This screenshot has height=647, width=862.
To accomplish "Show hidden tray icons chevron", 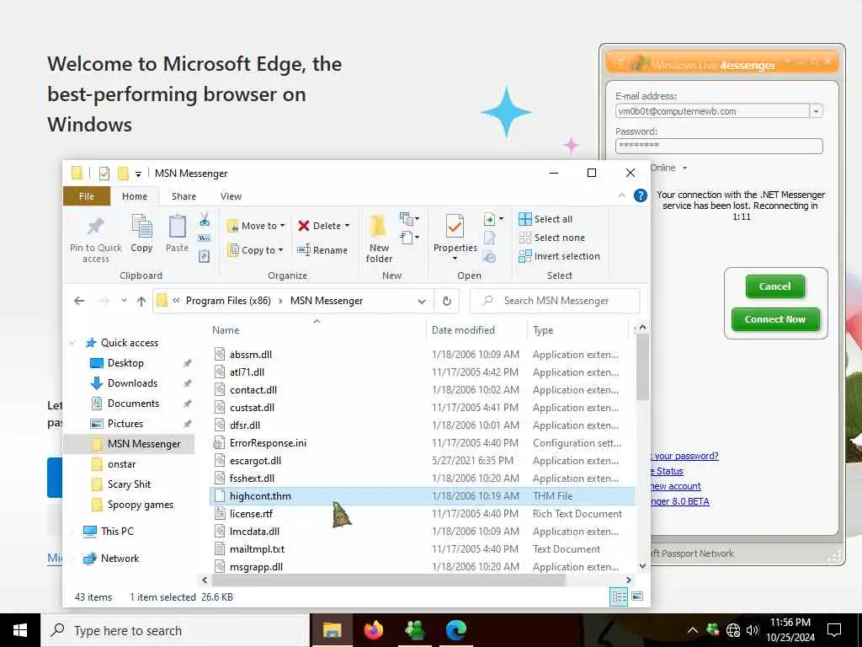I will pyautogui.click(x=693, y=630).
